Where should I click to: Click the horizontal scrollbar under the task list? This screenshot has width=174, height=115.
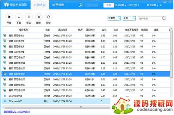coord(58,107)
